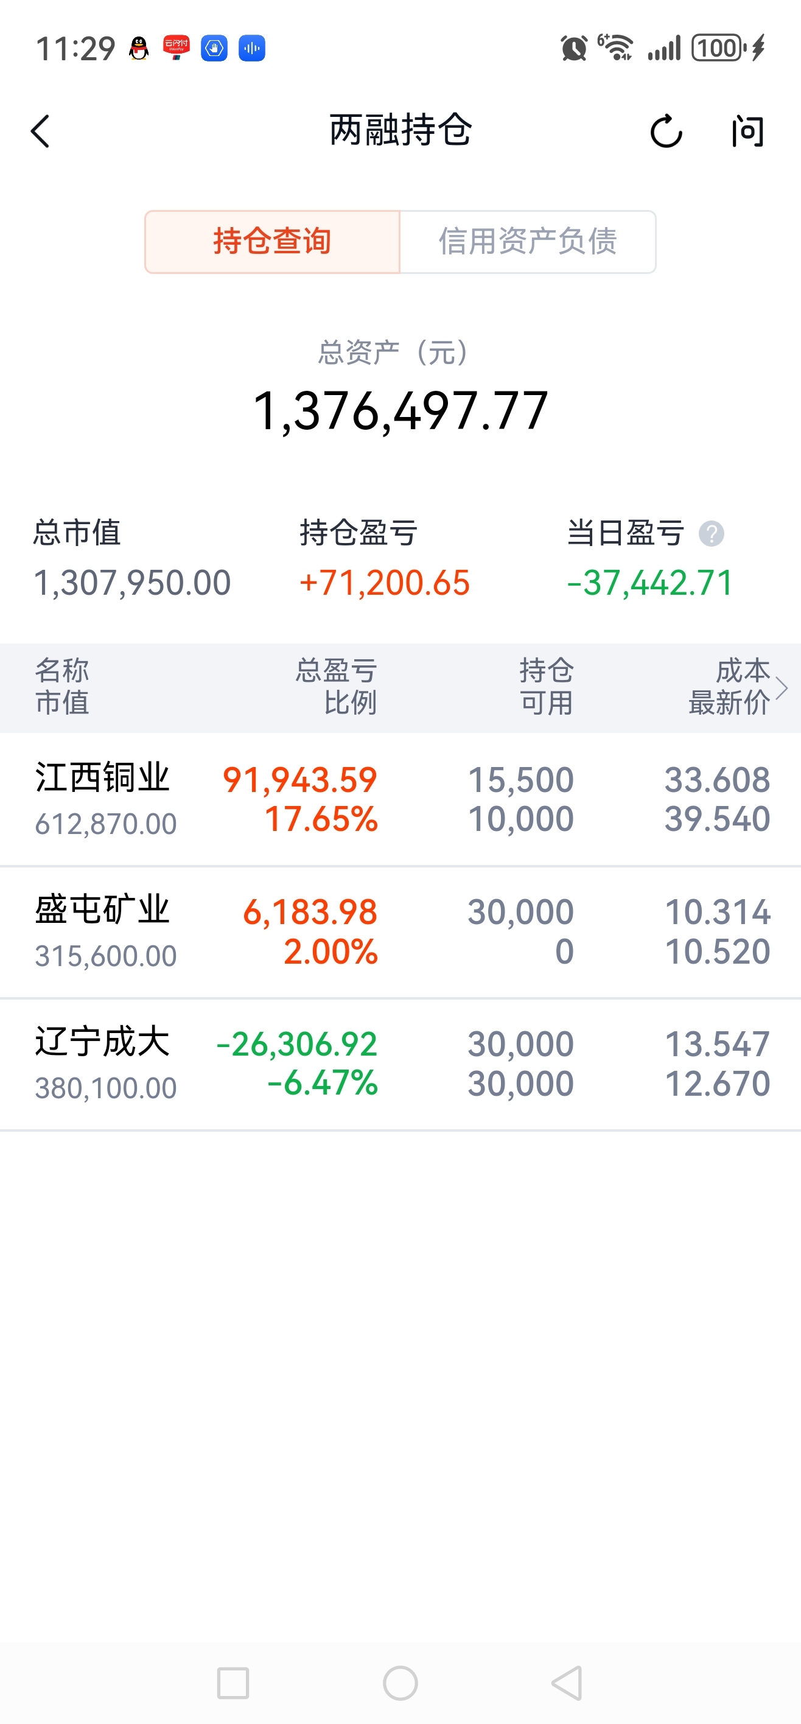Screen dimensions: 801x1724
Task: Tap the total assets value 1,376,497.77
Action: [400, 411]
